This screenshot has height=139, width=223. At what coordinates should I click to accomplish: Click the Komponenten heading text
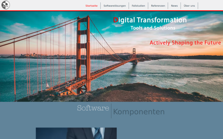tap(139, 112)
